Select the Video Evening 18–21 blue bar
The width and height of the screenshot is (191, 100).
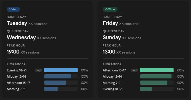[x=61, y=70]
